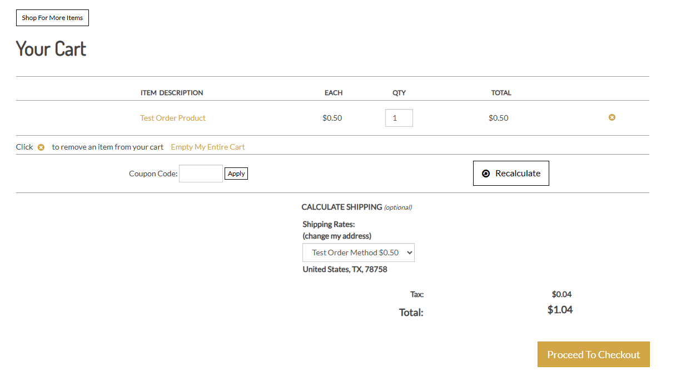Open the Shipping Rates dropdown
The image size is (676, 386).
(x=358, y=253)
